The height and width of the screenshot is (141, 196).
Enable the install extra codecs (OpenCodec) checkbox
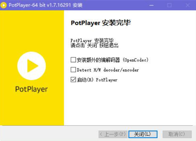pyautogui.click(x=73, y=60)
